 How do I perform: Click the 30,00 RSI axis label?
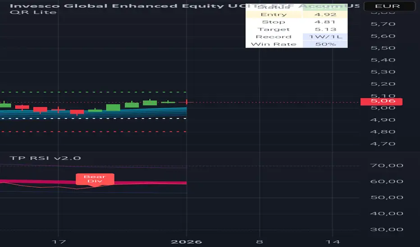point(387,229)
